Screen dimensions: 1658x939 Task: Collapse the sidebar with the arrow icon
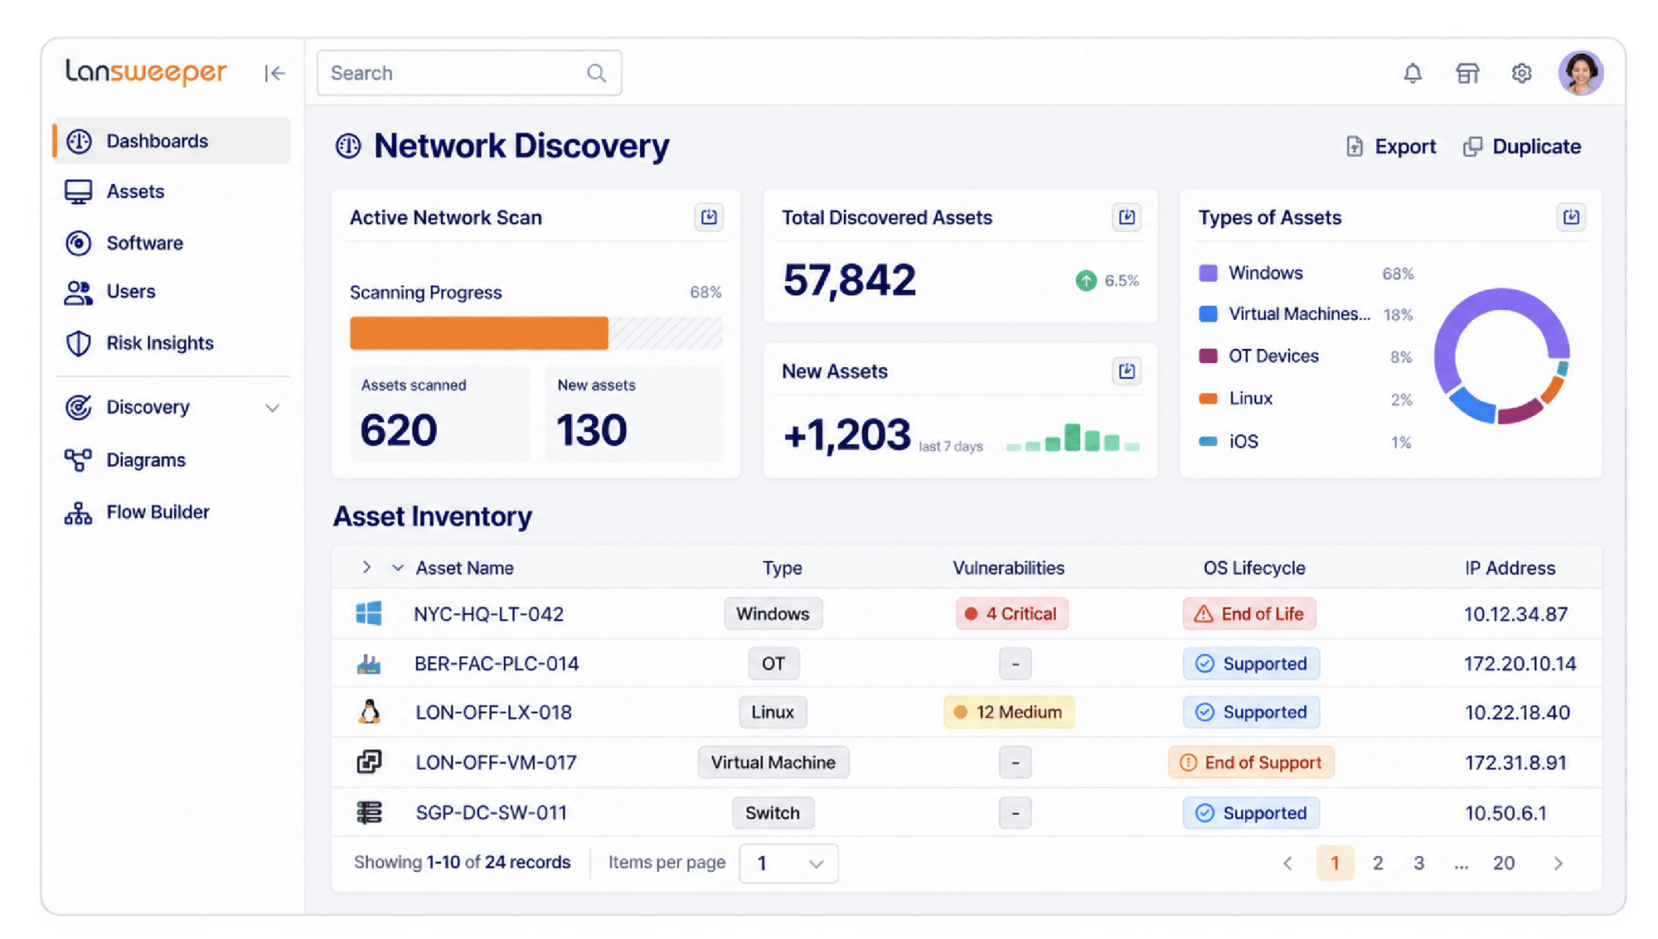click(274, 73)
